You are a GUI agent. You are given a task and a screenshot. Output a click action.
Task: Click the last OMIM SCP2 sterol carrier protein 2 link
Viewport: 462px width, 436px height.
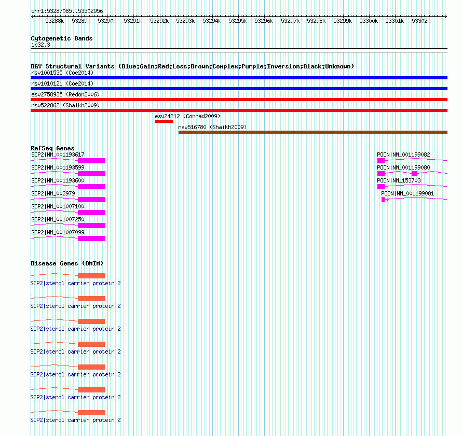[x=76, y=420]
